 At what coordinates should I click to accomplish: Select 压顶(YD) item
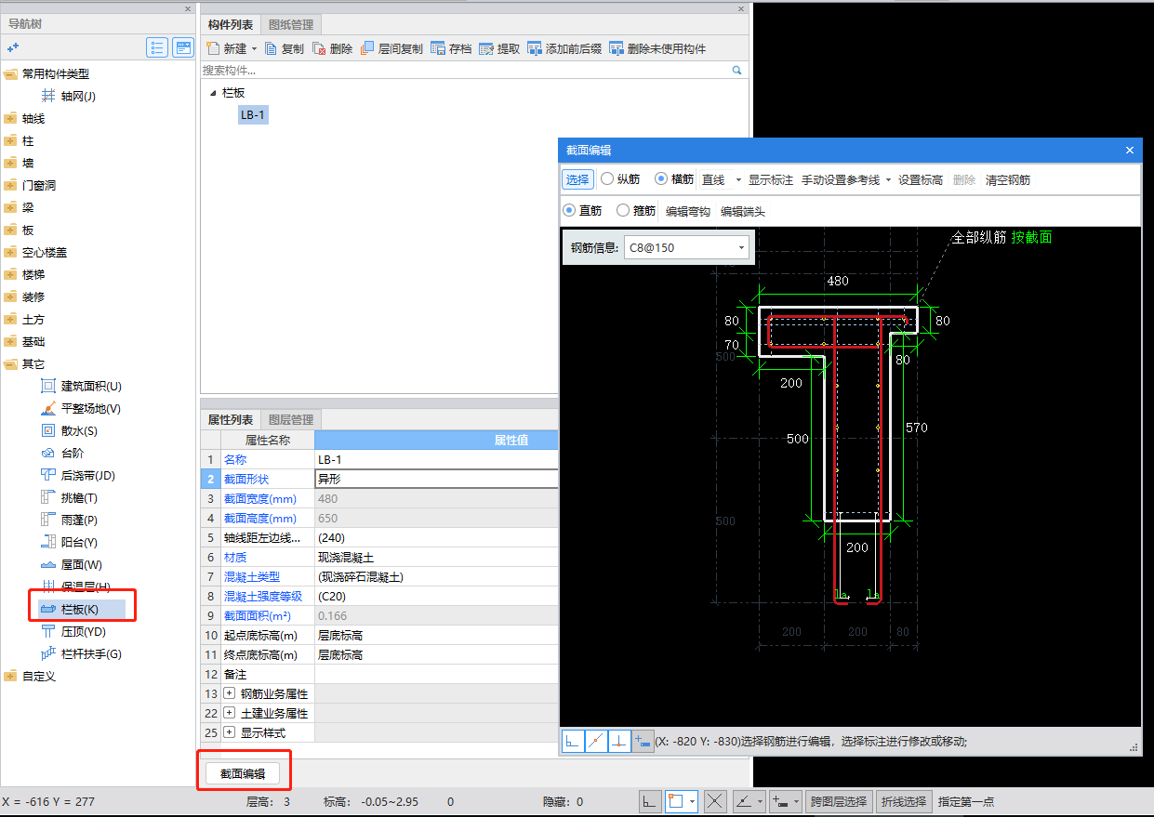[x=73, y=631]
